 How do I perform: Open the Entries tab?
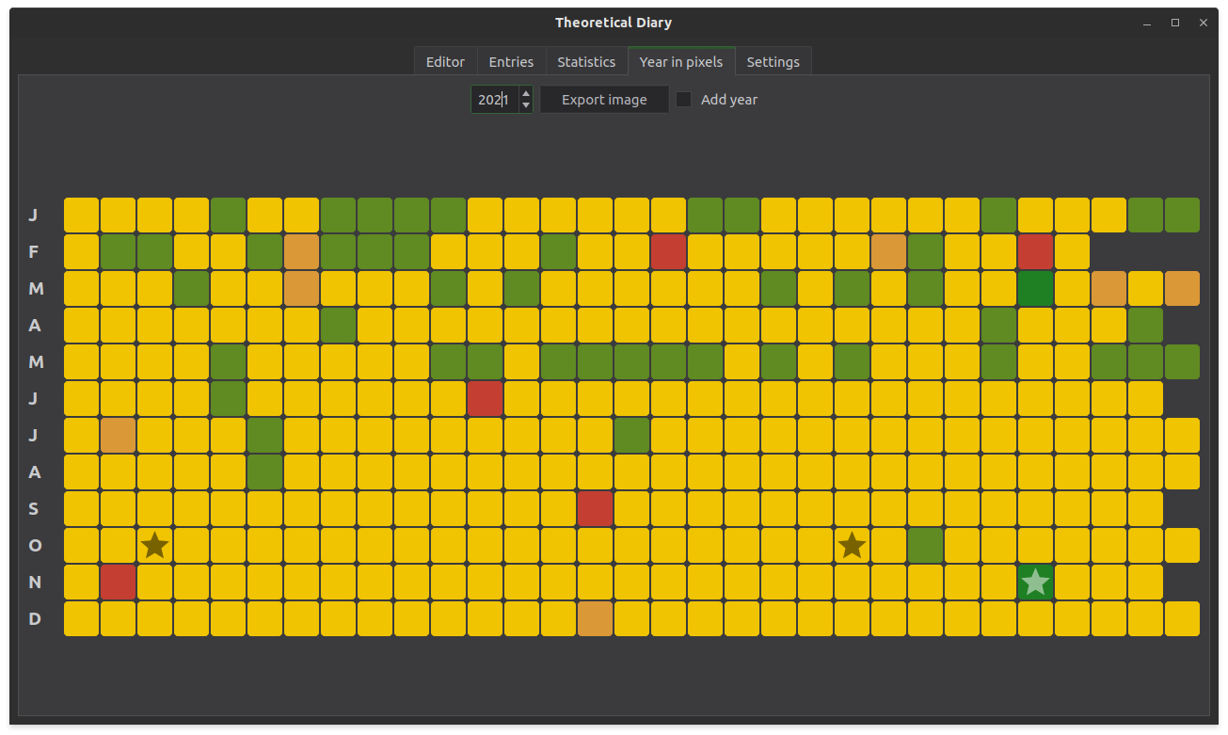(x=511, y=62)
